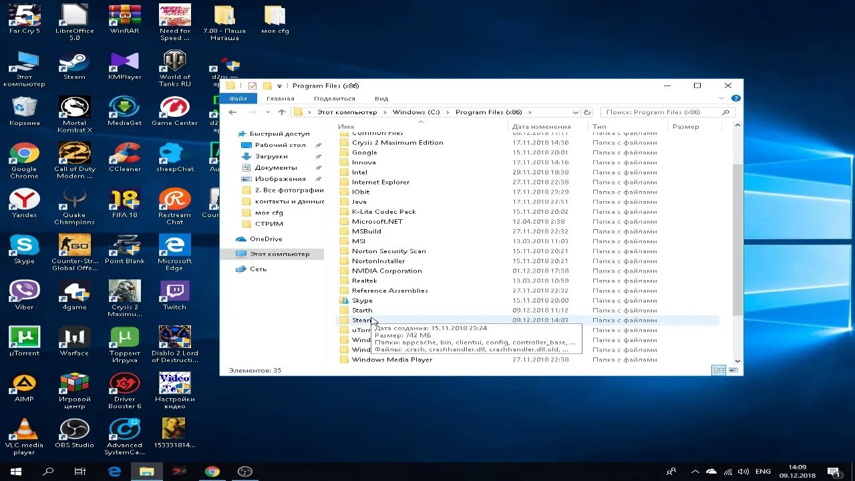Open the Far Cry 5 desktop shortcut
855x481 pixels.
click(x=24, y=19)
